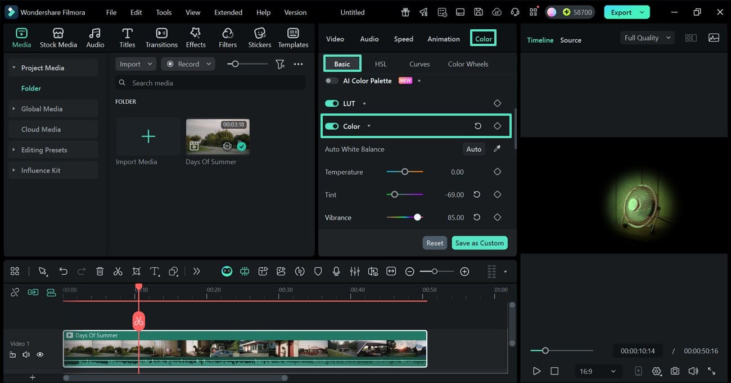Toggle off the LUT switch
The width and height of the screenshot is (731, 383).
pyautogui.click(x=332, y=103)
